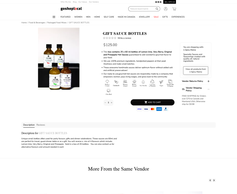Click the search magnifier icon
The width and height of the screenshot is (237, 194).
coord(157,9)
